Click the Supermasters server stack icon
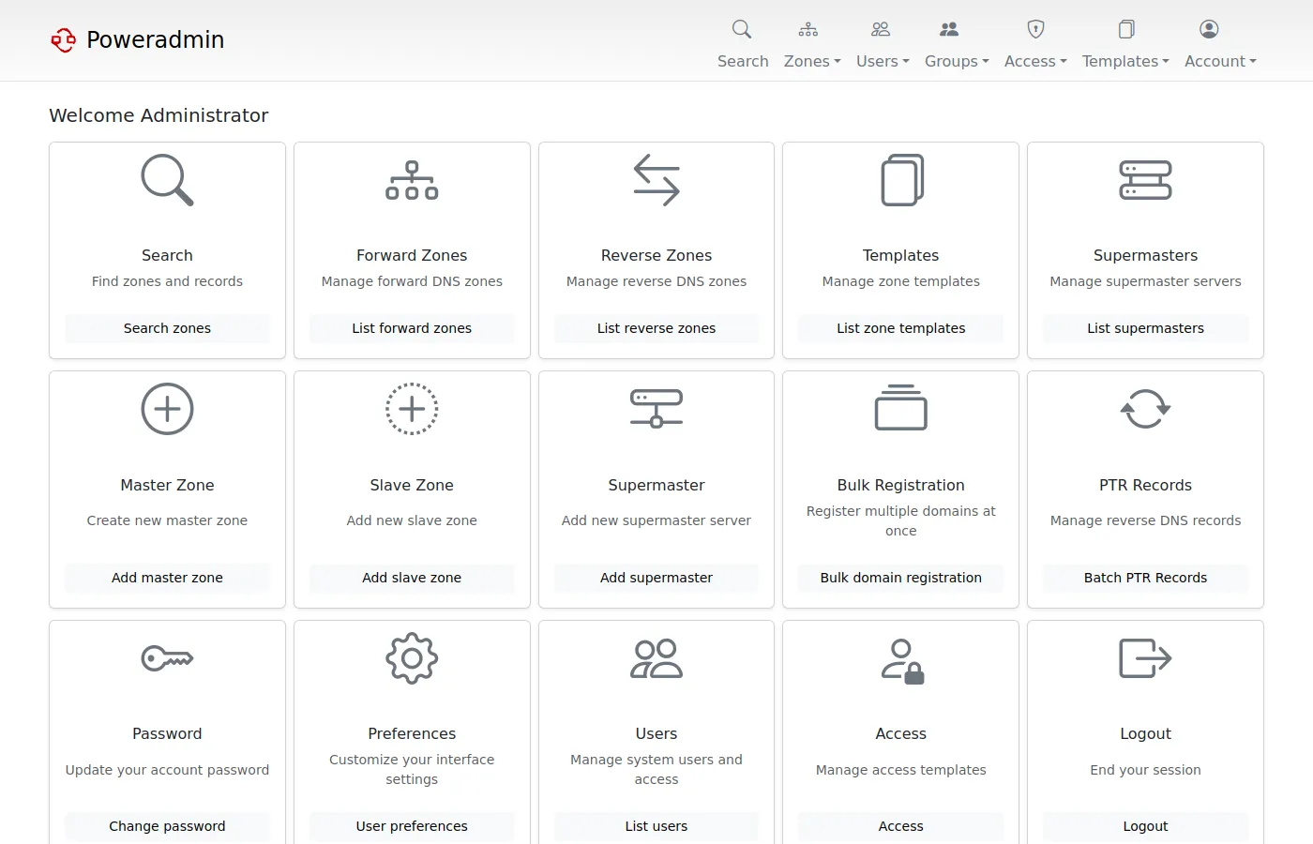The image size is (1313, 844). click(x=1145, y=180)
